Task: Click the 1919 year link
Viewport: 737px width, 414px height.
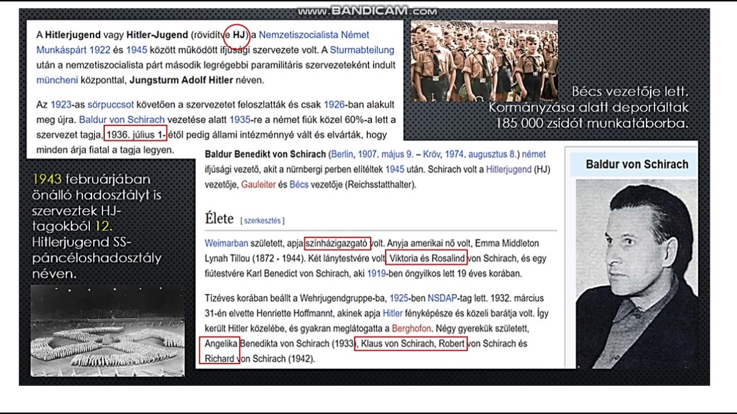Action: (377, 274)
